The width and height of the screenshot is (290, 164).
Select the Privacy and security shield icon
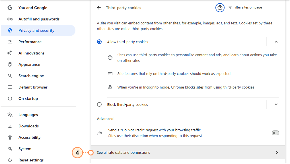pyautogui.click(x=10, y=30)
